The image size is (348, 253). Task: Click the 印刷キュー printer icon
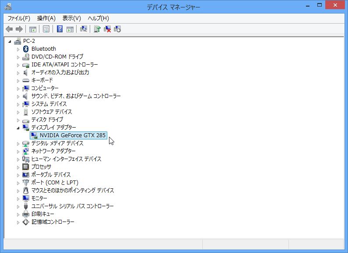coord(26,214)
